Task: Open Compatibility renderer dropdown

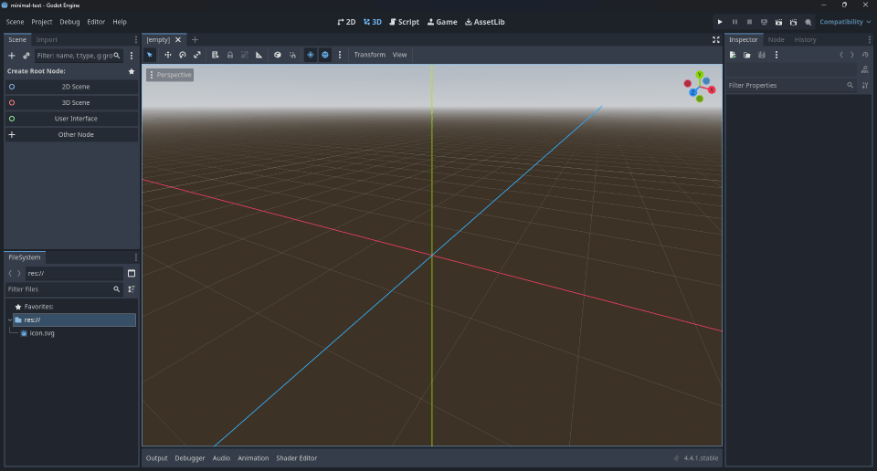Action: pyautogui.click(x=845, y=22)
